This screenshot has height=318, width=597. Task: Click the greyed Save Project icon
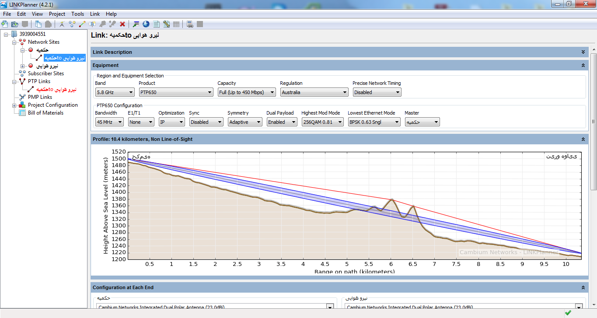pyautogui.click(x=25, y=24)
